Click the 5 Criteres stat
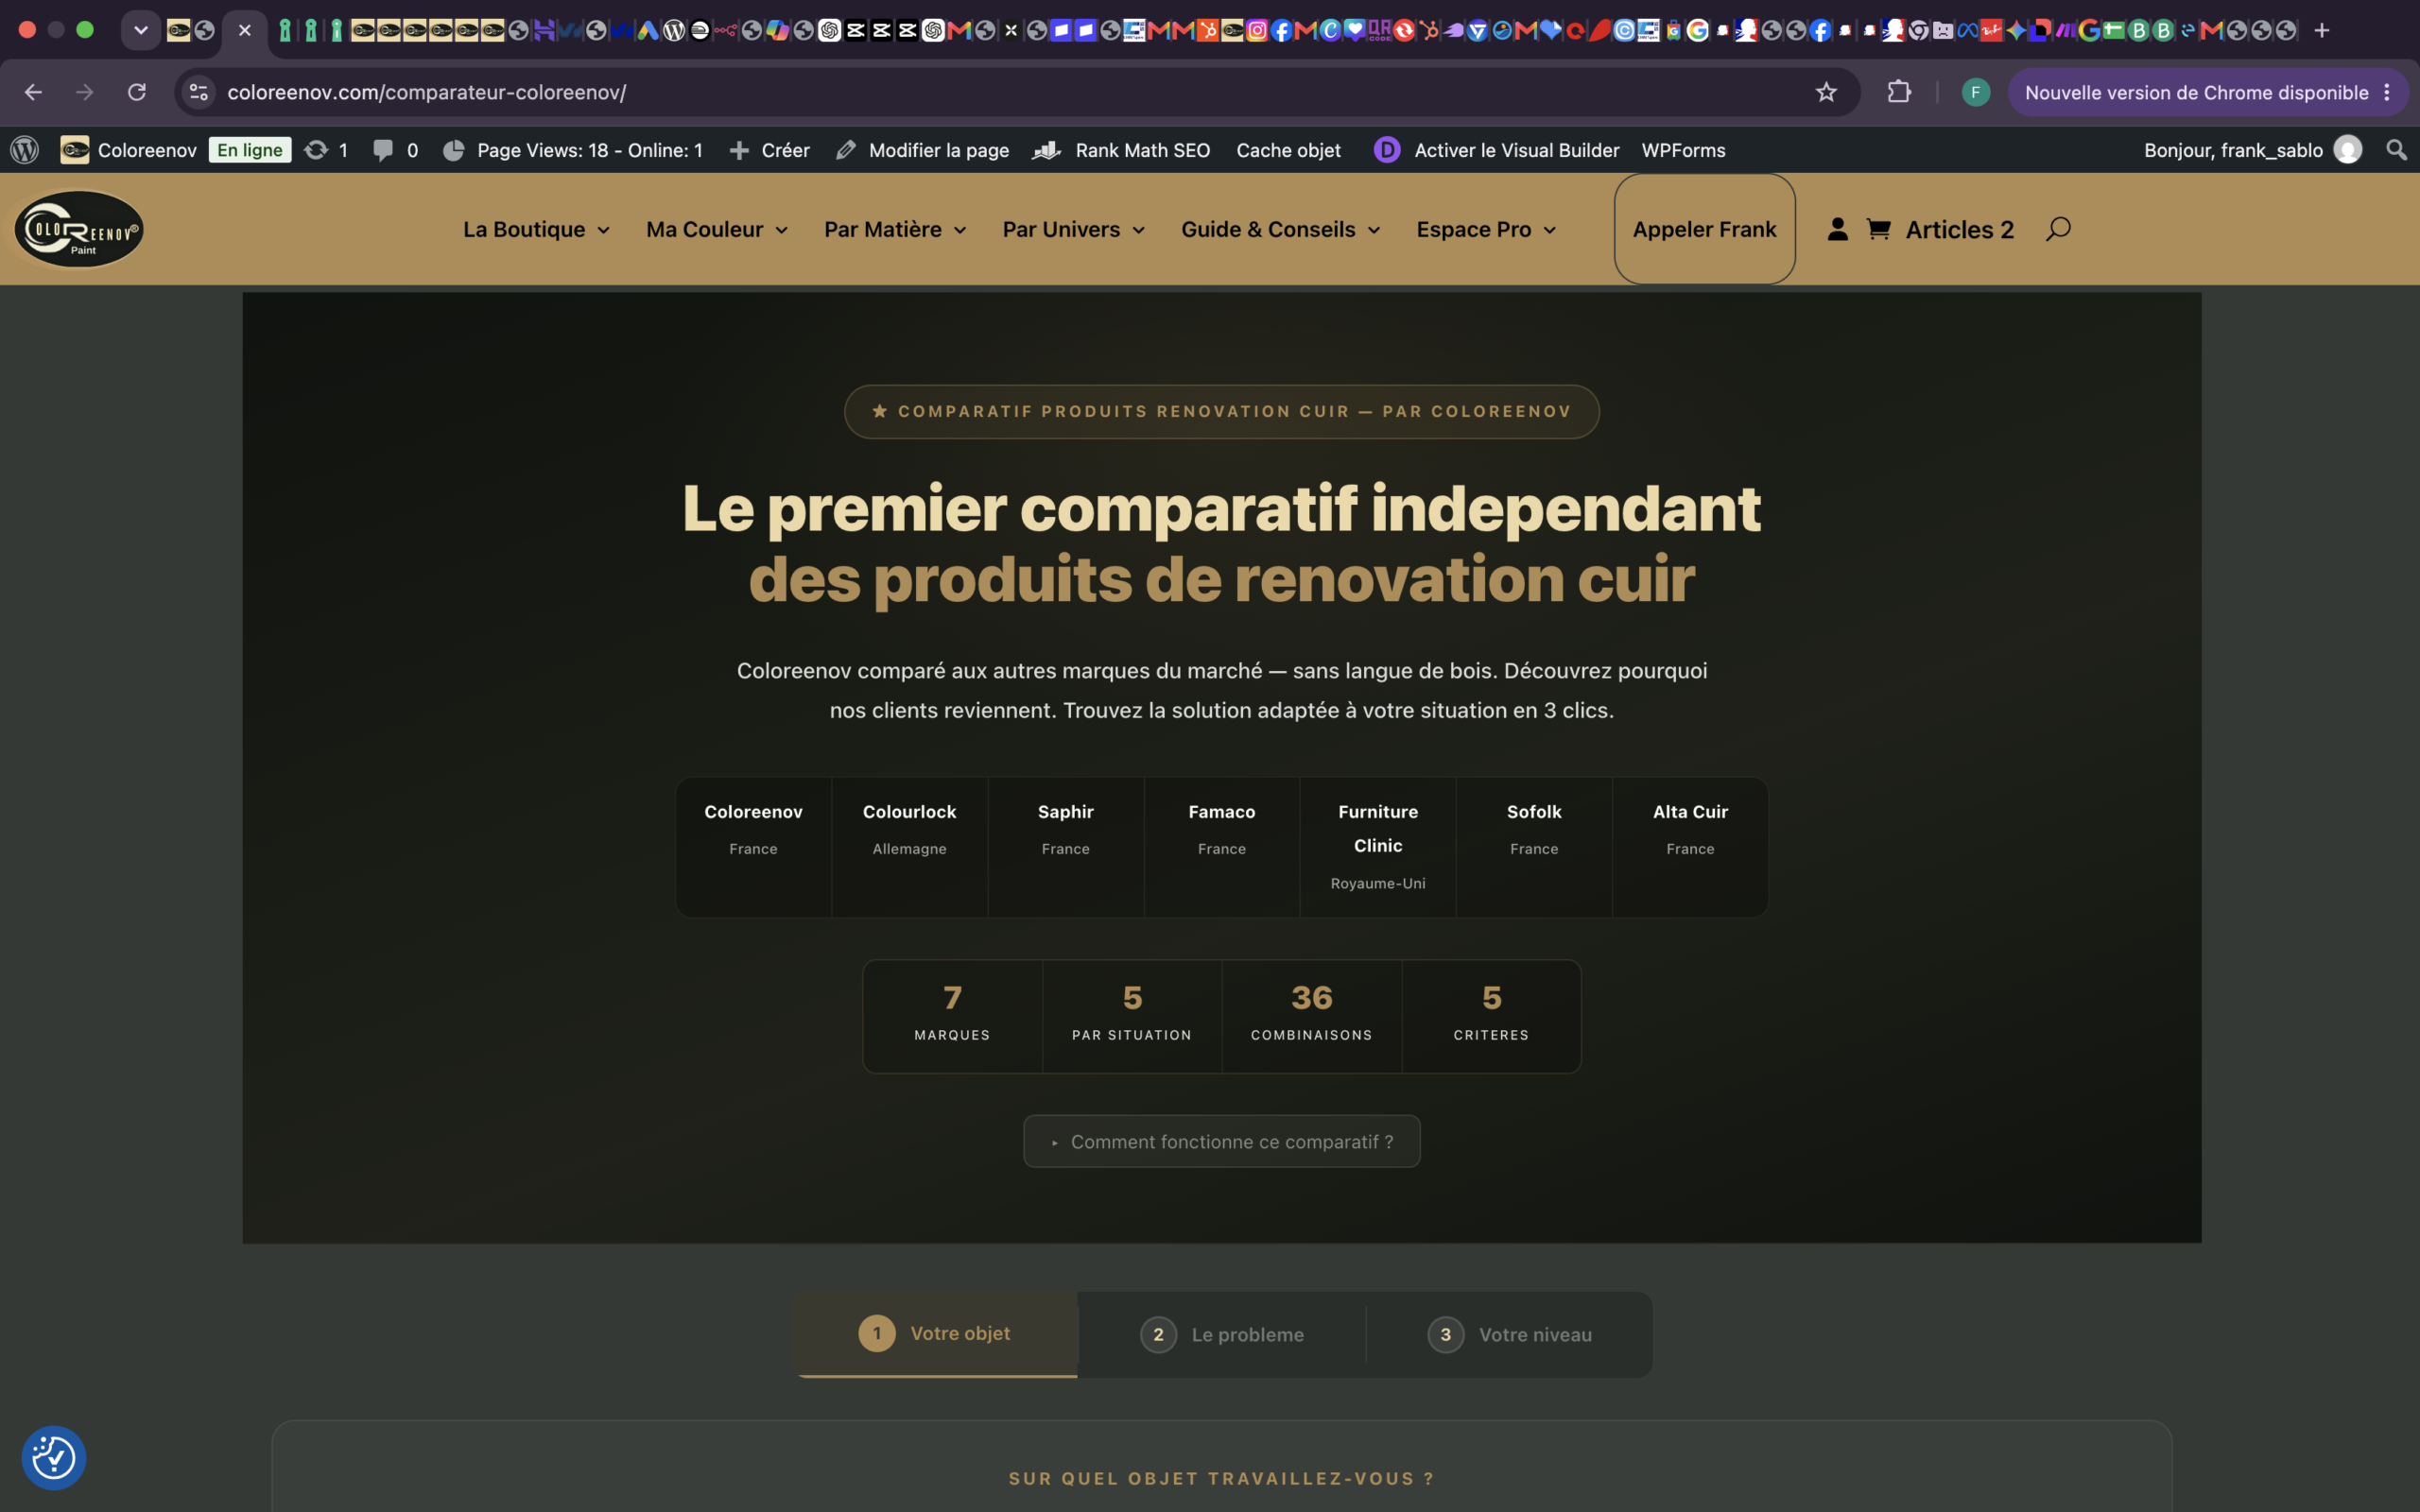The width and height of the screenshot is (2420, 1512). (x=1491, y=1016)
